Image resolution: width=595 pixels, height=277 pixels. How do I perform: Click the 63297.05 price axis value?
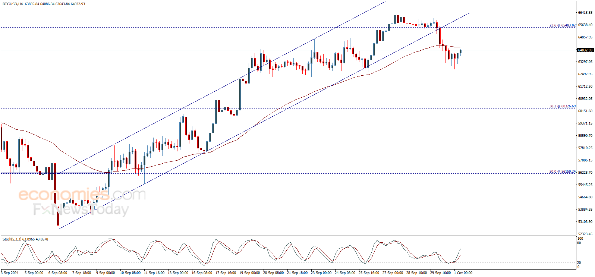coord(585,62)
